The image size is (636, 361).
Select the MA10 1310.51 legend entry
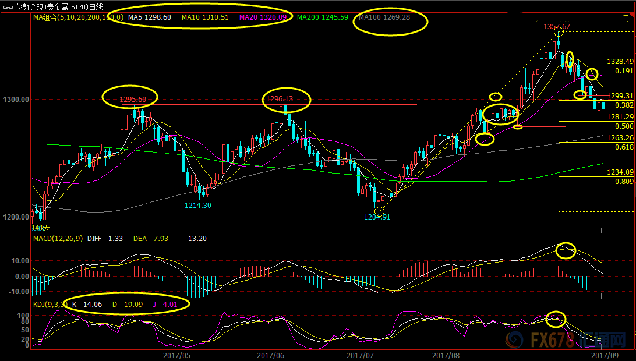[204, 17]
